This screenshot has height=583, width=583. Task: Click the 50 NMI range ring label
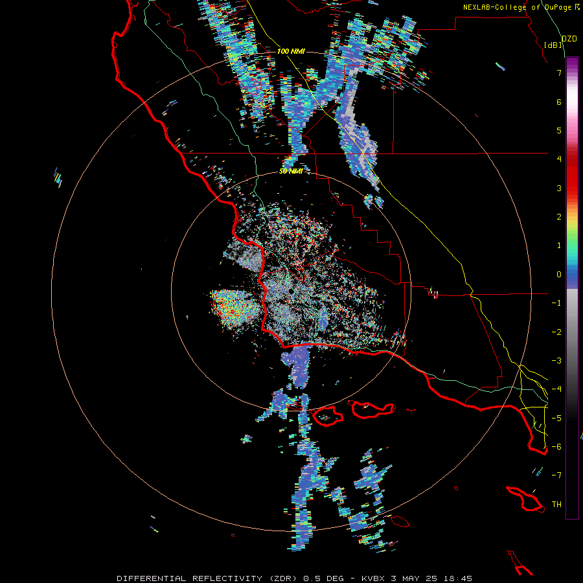click(291, 172)
